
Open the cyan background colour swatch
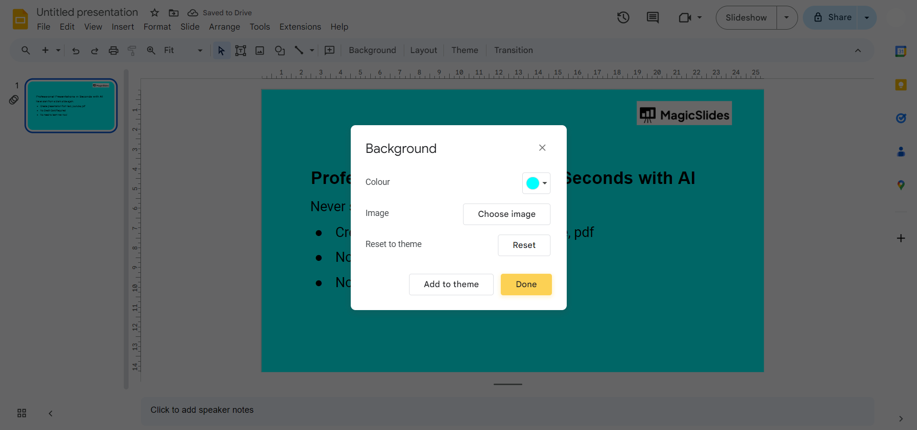click(536, 183)
